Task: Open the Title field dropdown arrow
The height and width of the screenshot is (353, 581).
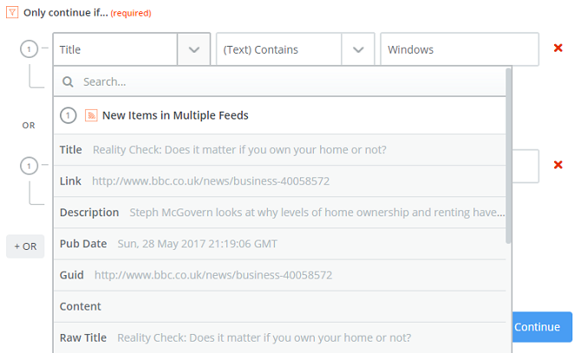Action: pos(194,49)
